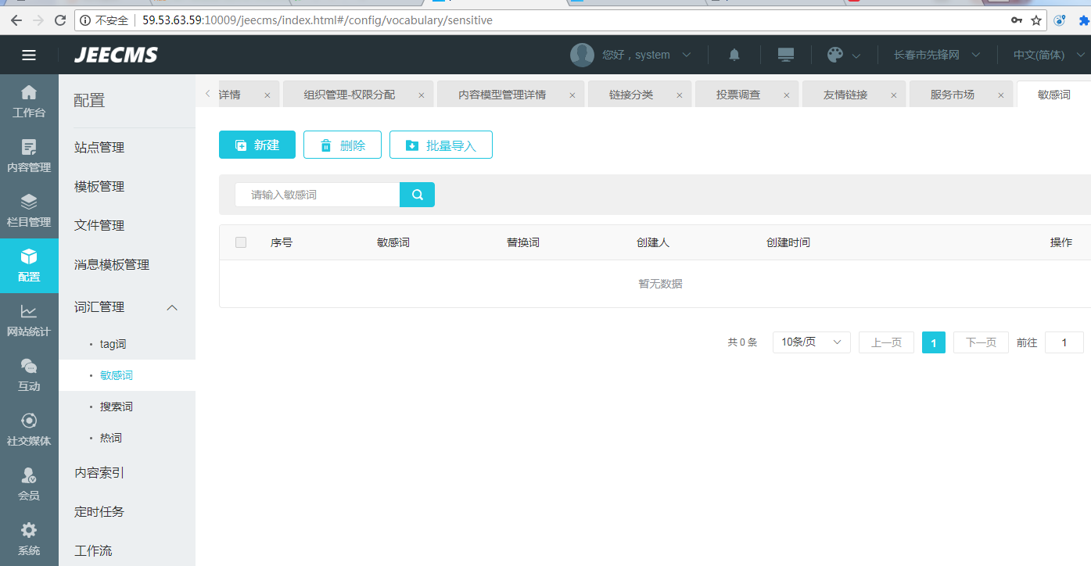
Task: Open the notification bell
Action: (734, 55)
